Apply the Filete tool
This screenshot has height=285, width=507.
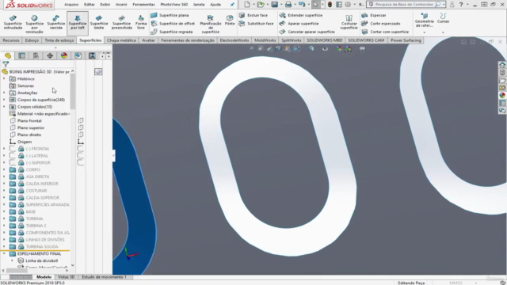click(230, 20)
